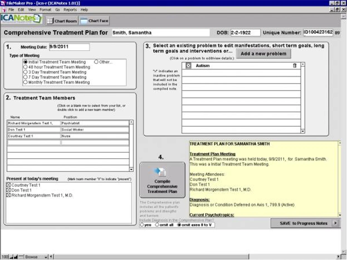347x260 pixels.
Task: Delete the Autism problem with the trash icon
Action: [295, 66]
